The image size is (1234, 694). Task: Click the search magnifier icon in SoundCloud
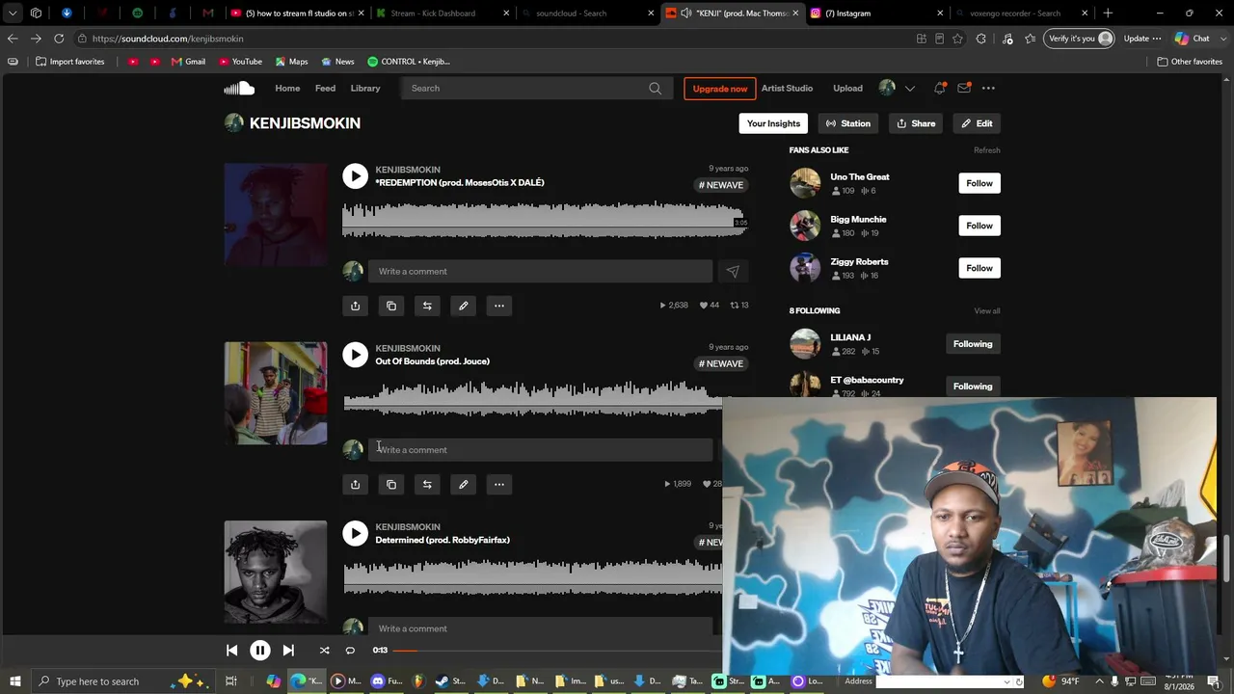point(656,89)
